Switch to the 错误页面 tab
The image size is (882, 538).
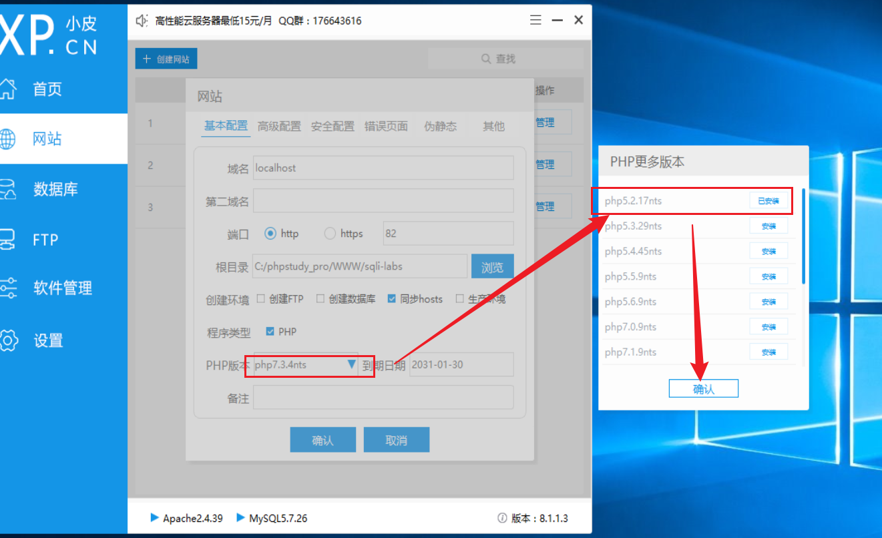386,126
